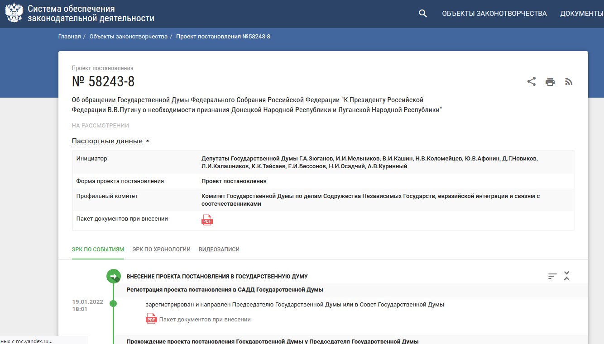Switch to the ВИДЕОЗАПИСИ tab
The height and width of the screenshot is (344, 604).
point(219,249)
